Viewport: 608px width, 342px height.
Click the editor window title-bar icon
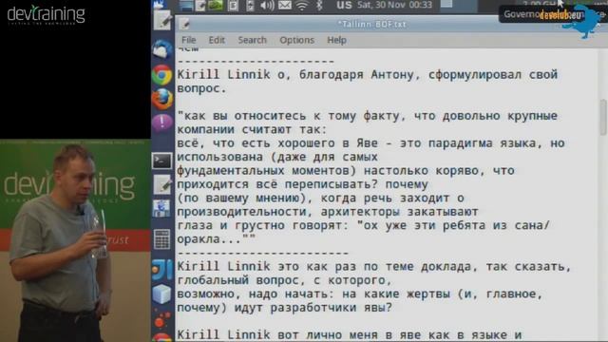pos(184,25)
